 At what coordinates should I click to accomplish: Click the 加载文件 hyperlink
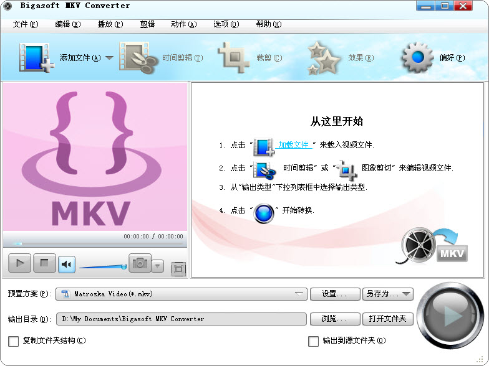293,144
